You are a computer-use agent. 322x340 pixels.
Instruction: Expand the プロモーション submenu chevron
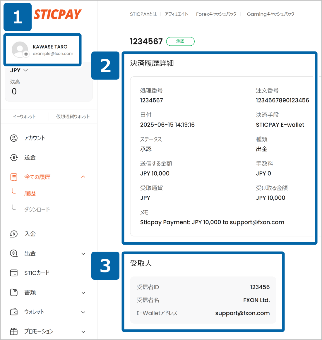pyautogui.click(x=83, y=332)
